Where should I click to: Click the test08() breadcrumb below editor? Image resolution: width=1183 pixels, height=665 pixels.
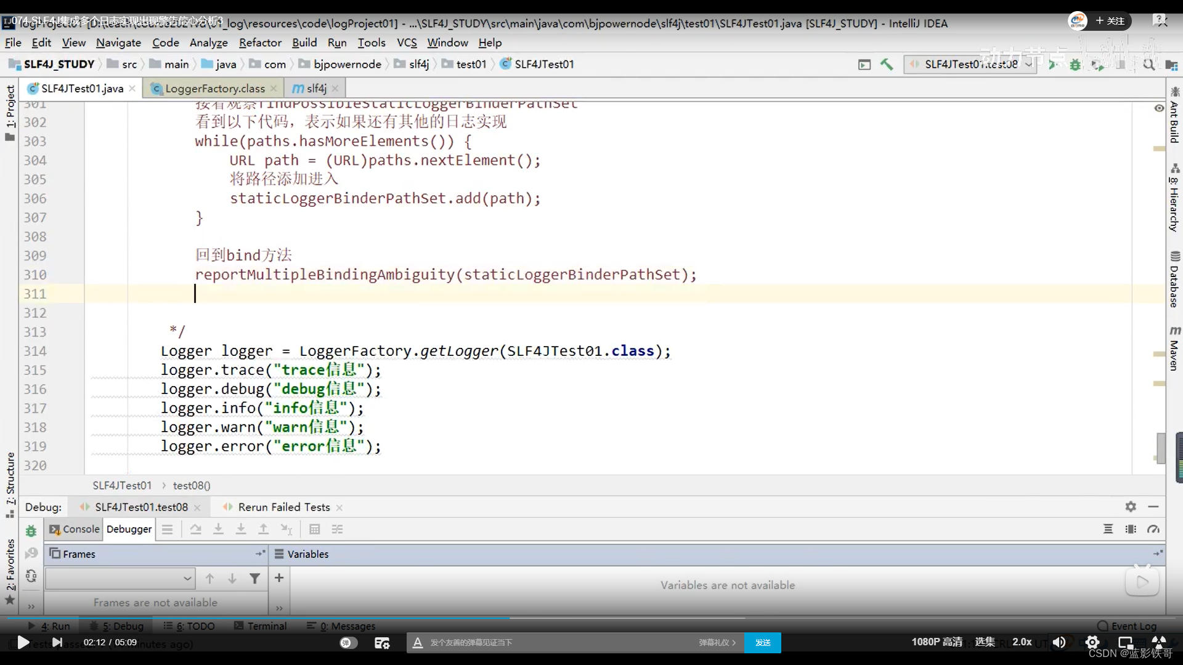click(192, 485)
